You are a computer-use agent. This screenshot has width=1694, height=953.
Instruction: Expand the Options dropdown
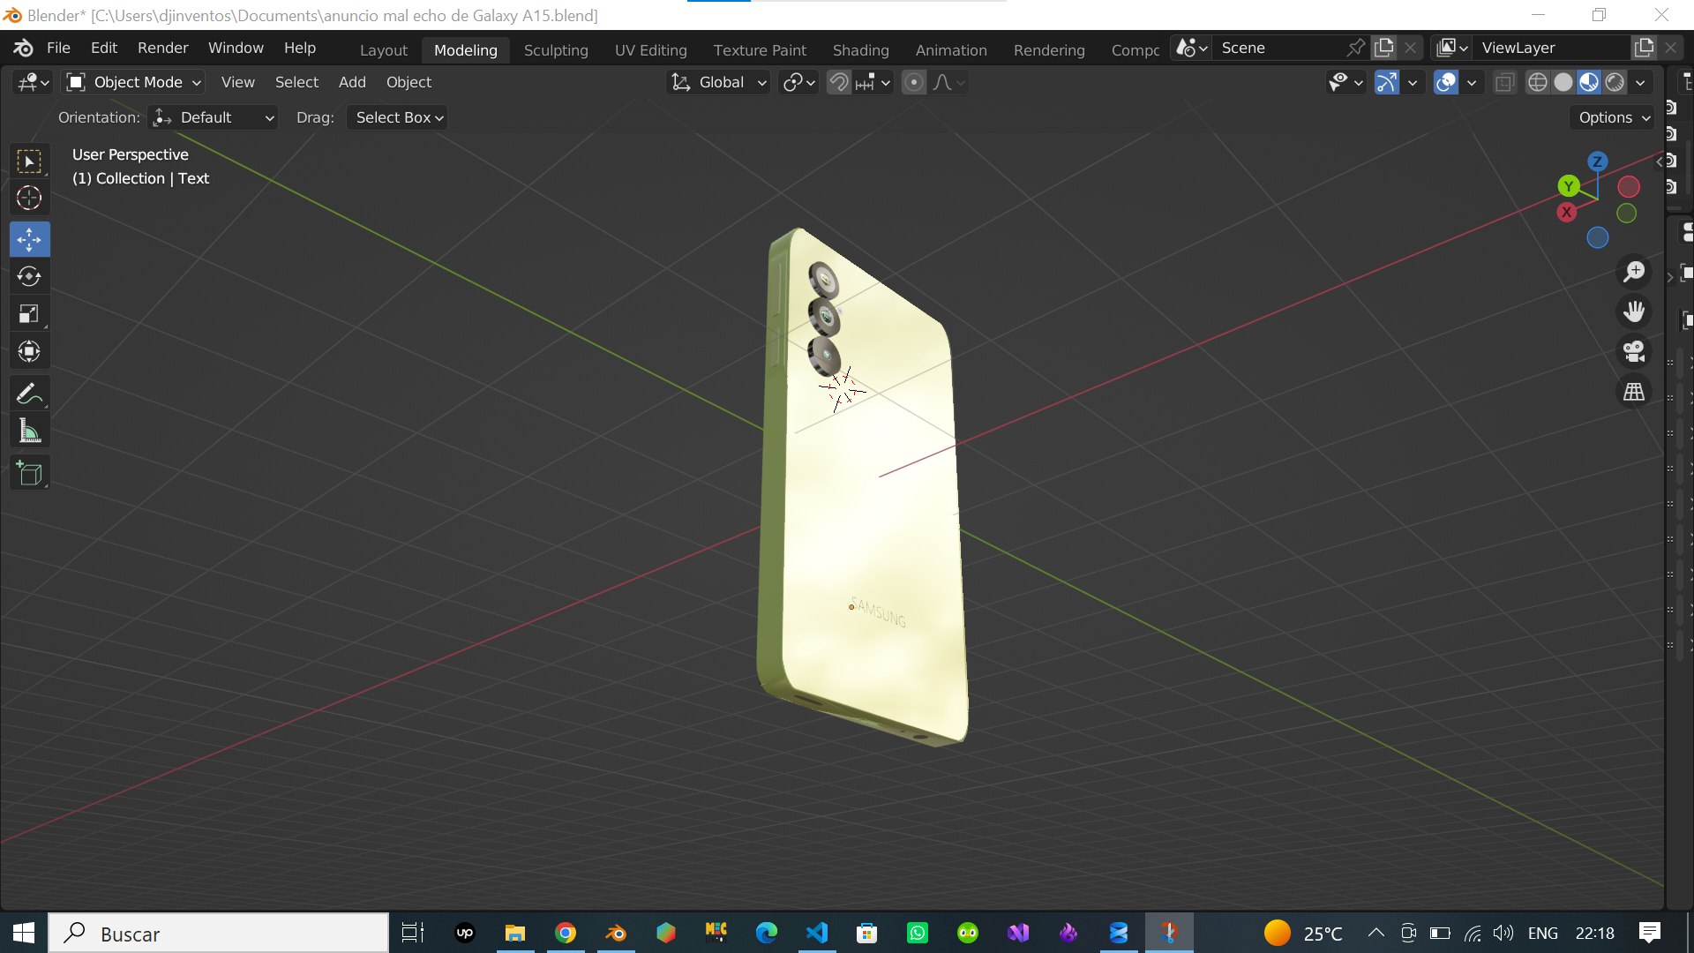tap(1614, 117)
